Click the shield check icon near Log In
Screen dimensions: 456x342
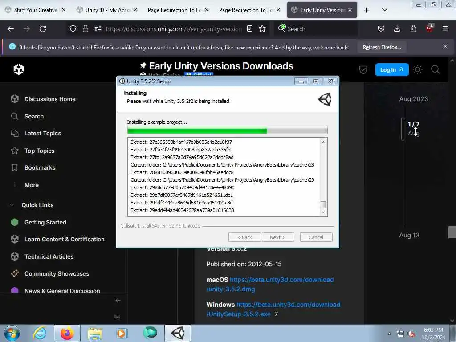[x=363, y=70]
